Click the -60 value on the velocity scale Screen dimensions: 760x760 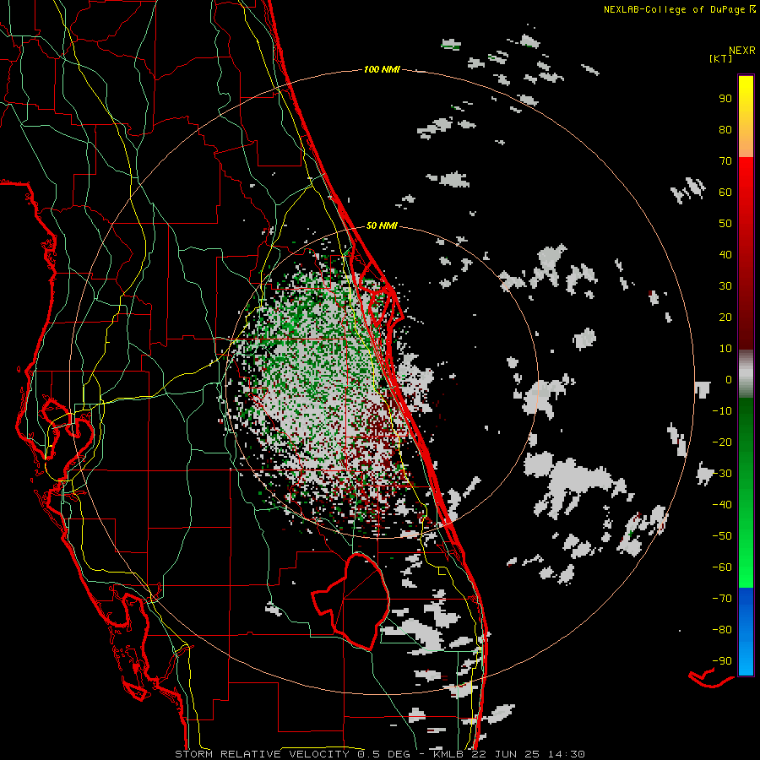722,567
